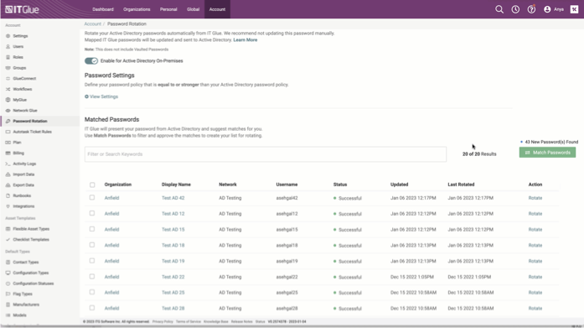Click Rotate for Test AD 22
The width and height of the screenshot is (584, 328).
click(535, 277)
